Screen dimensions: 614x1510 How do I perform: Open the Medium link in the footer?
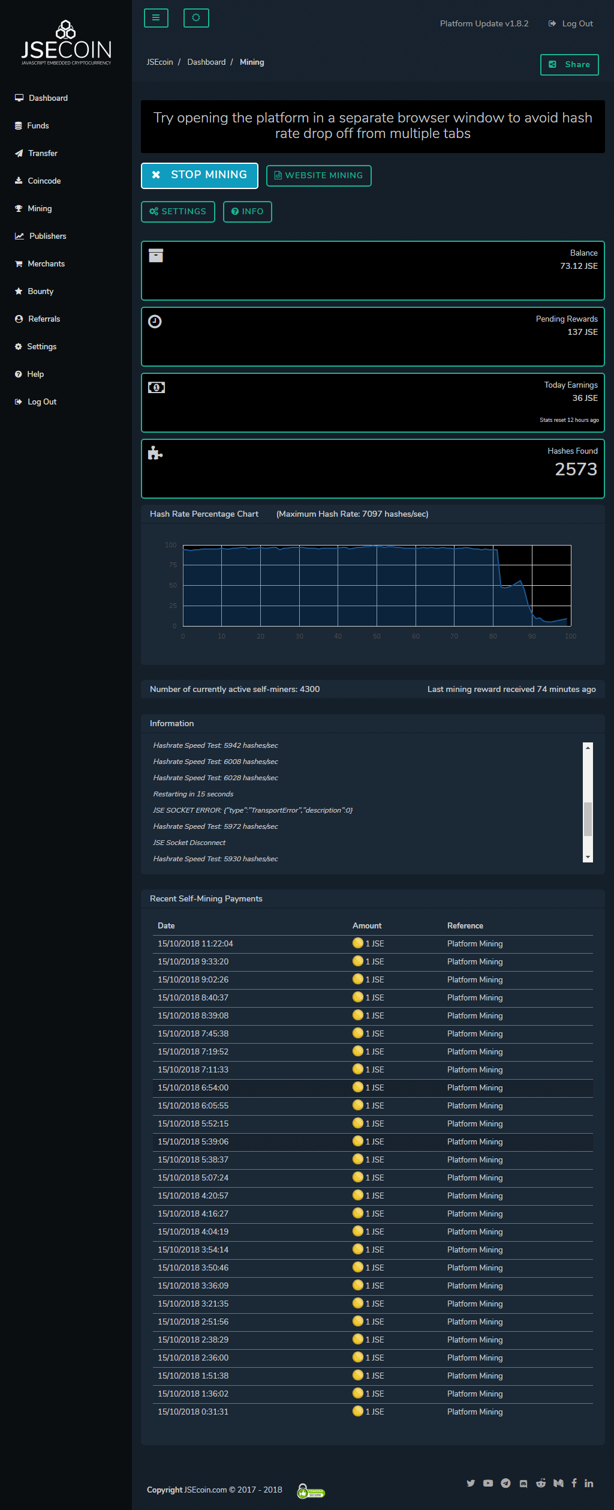click(558, 1483)
